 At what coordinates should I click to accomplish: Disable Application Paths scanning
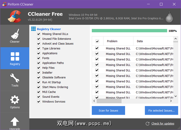[x=39, y=63]
